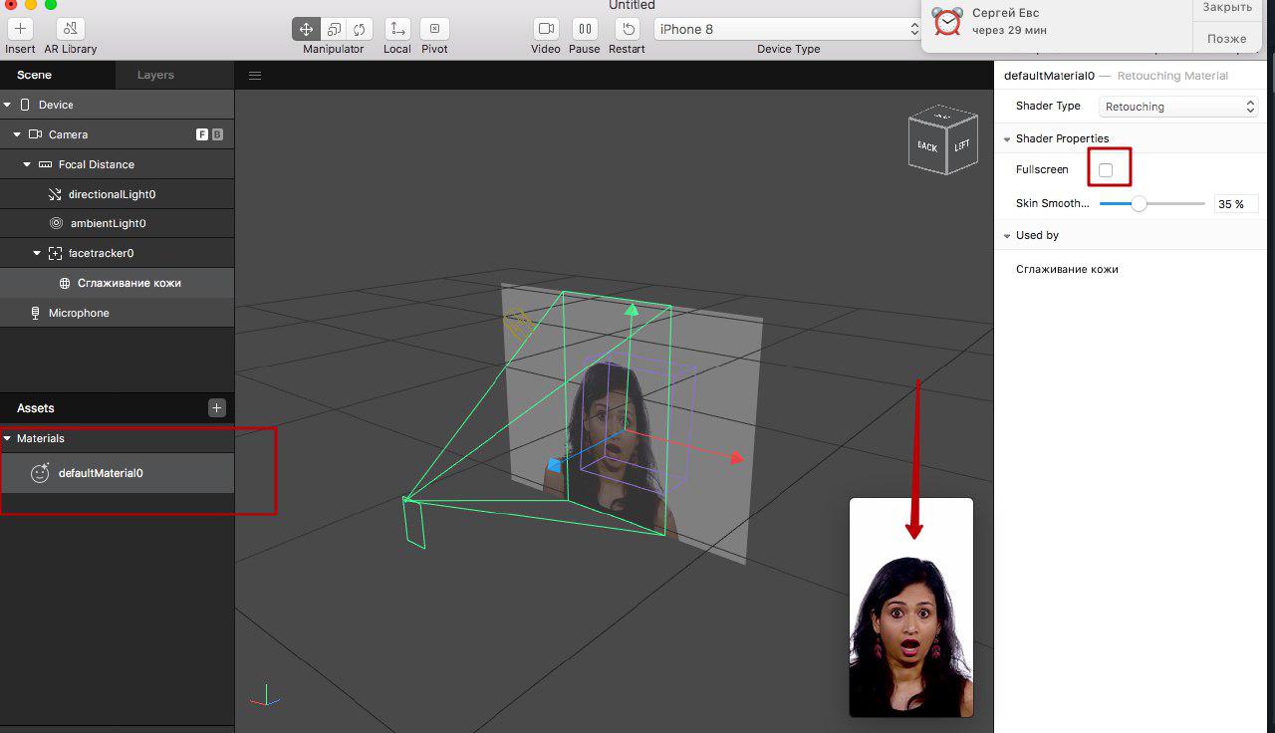Select the Microphone row

pos(117,313)
